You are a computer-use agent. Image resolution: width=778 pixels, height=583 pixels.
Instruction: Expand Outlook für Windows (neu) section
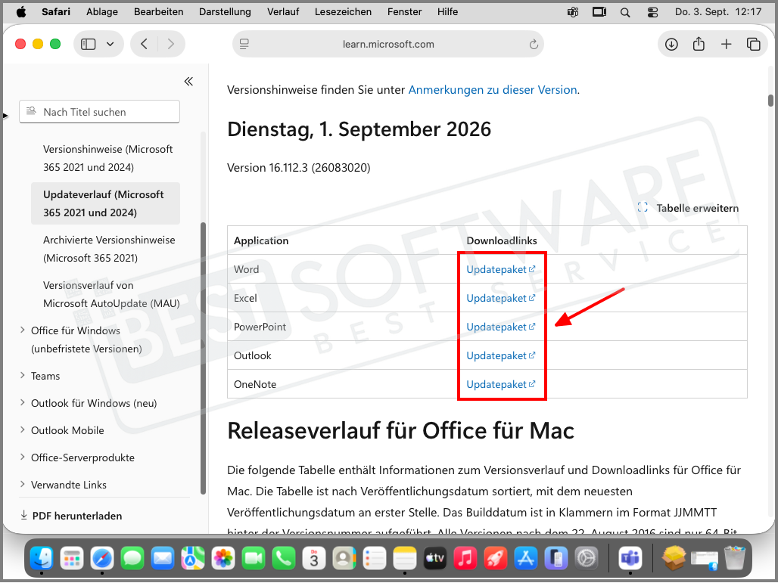point(23,402)
